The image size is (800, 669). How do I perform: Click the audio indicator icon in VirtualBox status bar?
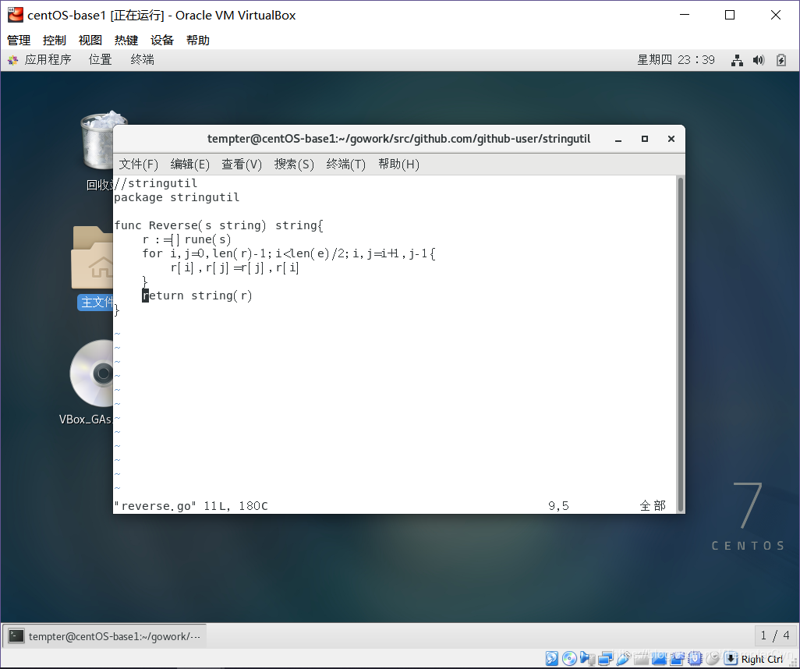pos(587,658)
